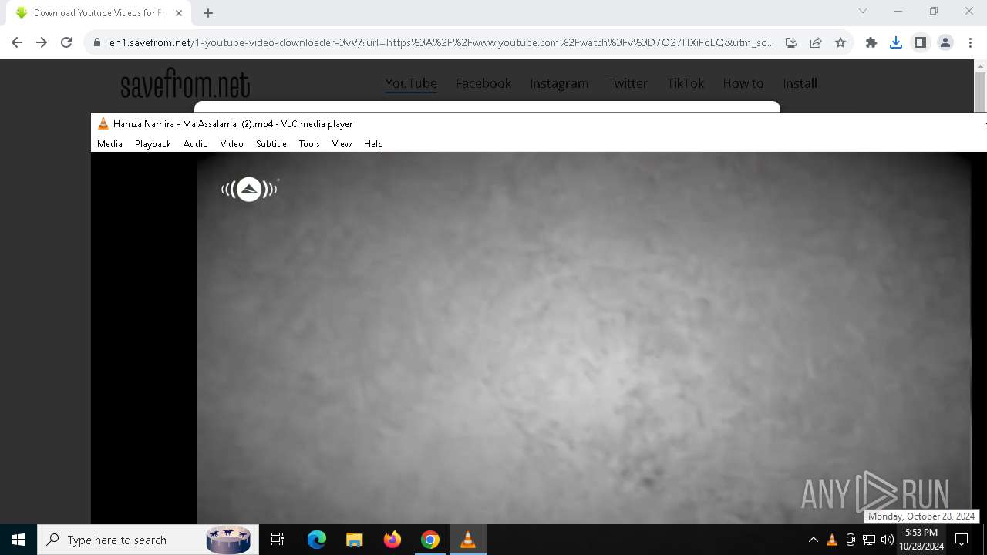987x555 pixels.
Task: Bookmark this page with the star icon
Action: tap(840, 43)
